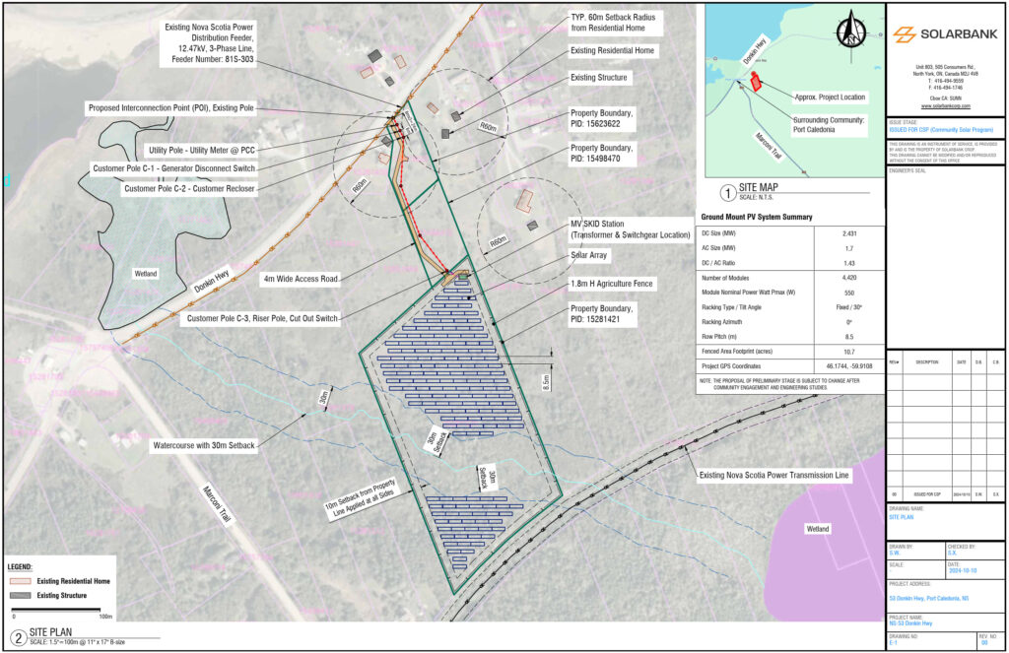
Task: Select the date 2024-10-10 in title block
Action: [x=963, y=570]
